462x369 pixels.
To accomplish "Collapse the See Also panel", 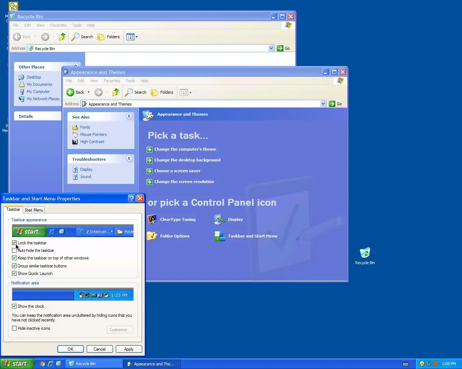I will click(x=129, y=116).
